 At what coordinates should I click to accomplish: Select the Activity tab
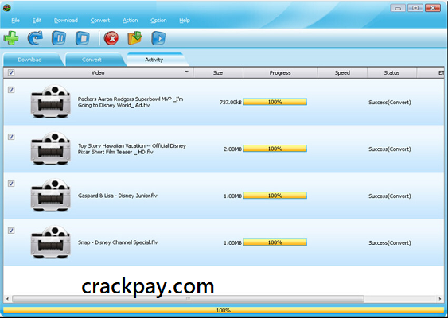click(156, 60)
